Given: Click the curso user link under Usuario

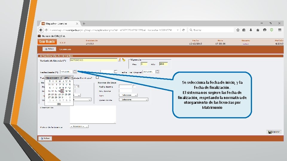Looking at the screenshot, I should click(x=245, y=44).
